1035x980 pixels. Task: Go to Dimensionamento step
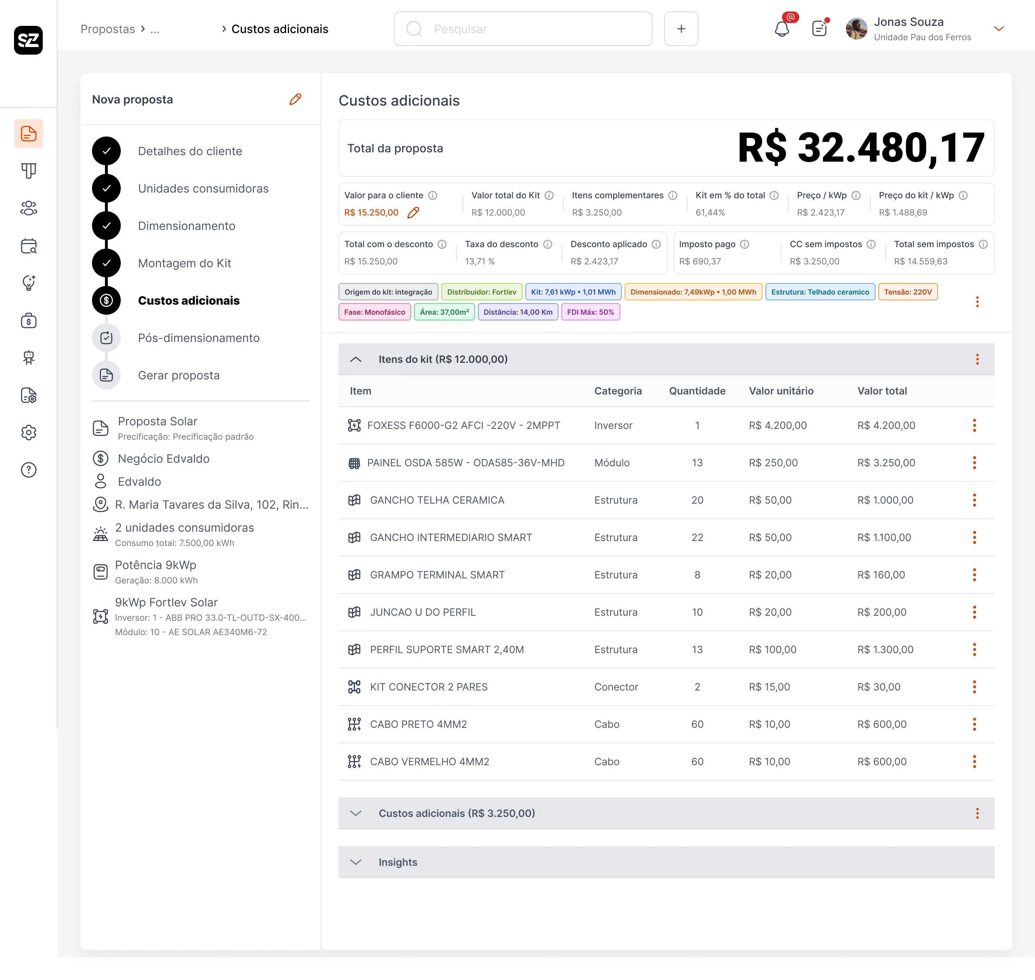187,226
